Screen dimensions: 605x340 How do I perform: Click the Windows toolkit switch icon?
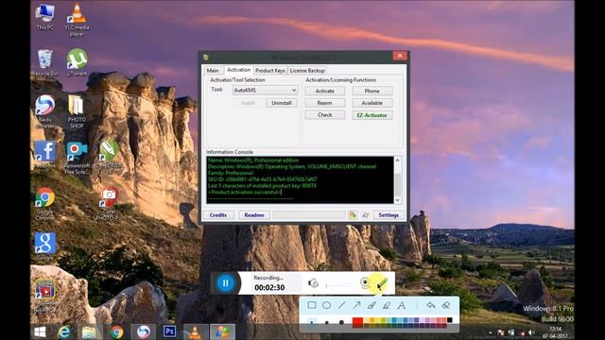coord(366,215)
